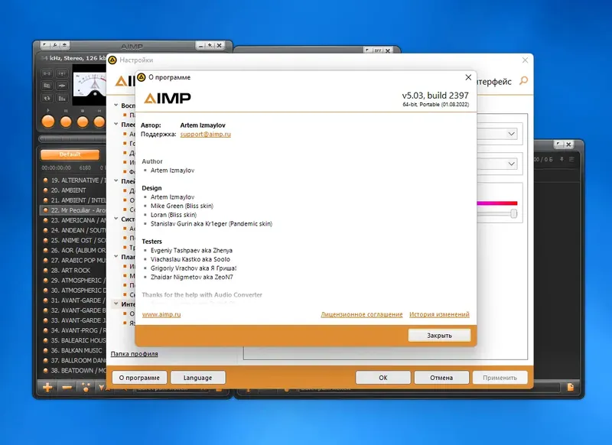Click the wrench settings icon in player title bar
This screenshot has width=612, height=445.
[55, 45]
